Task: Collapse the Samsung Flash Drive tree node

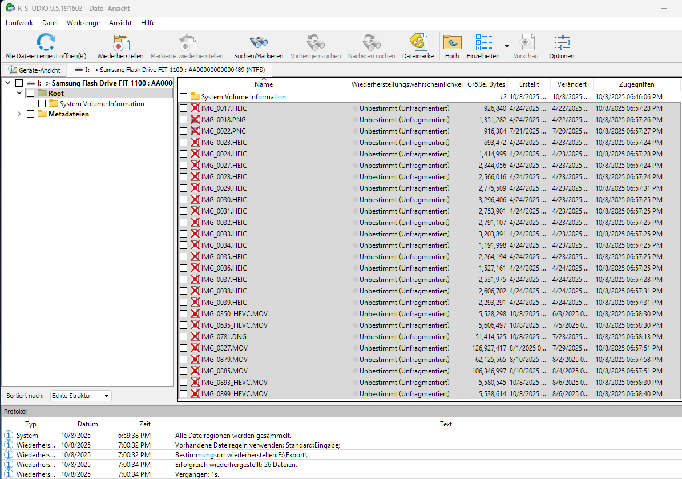Action: coord(8,83)
